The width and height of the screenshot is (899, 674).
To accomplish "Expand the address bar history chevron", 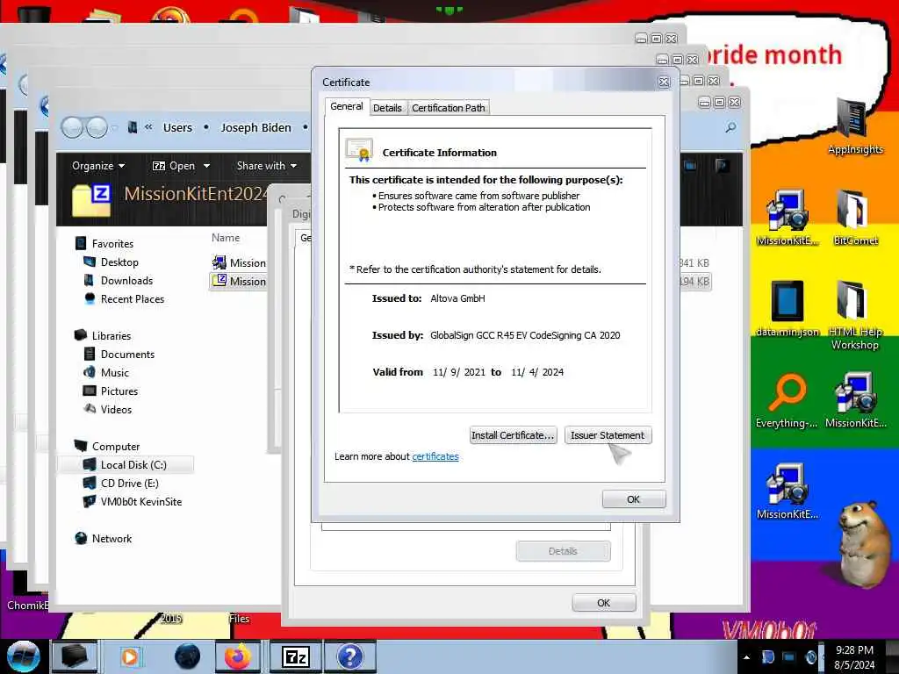I will click(148, 126).
